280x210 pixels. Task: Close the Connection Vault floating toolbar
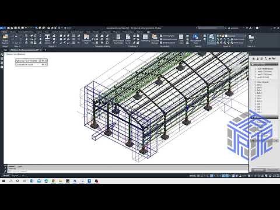click(45, 64)
